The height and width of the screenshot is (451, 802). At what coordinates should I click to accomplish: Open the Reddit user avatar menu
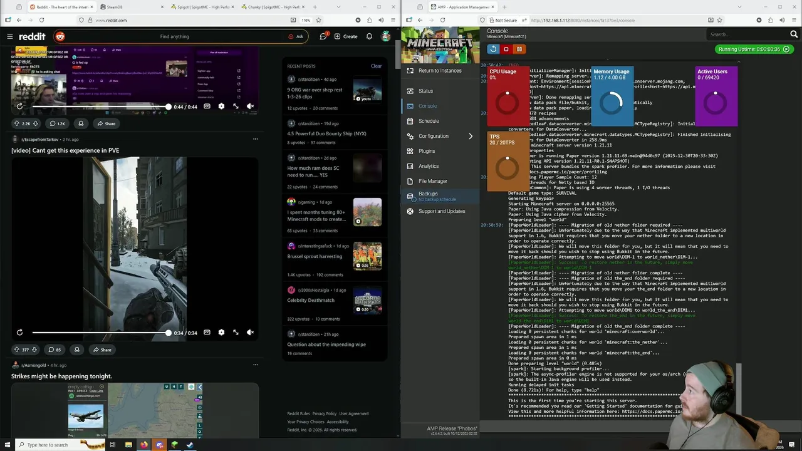pyautogui.click(x=386, y=36)
